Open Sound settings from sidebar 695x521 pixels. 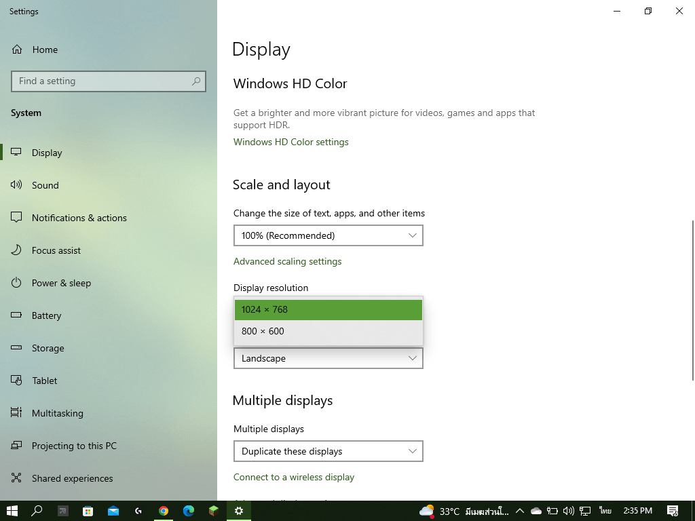45,185
